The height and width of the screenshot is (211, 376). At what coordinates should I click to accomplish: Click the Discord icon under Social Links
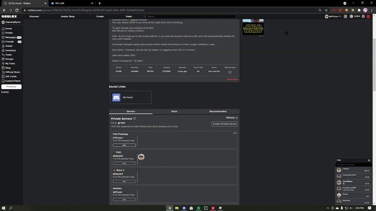(x=116, y=97)
